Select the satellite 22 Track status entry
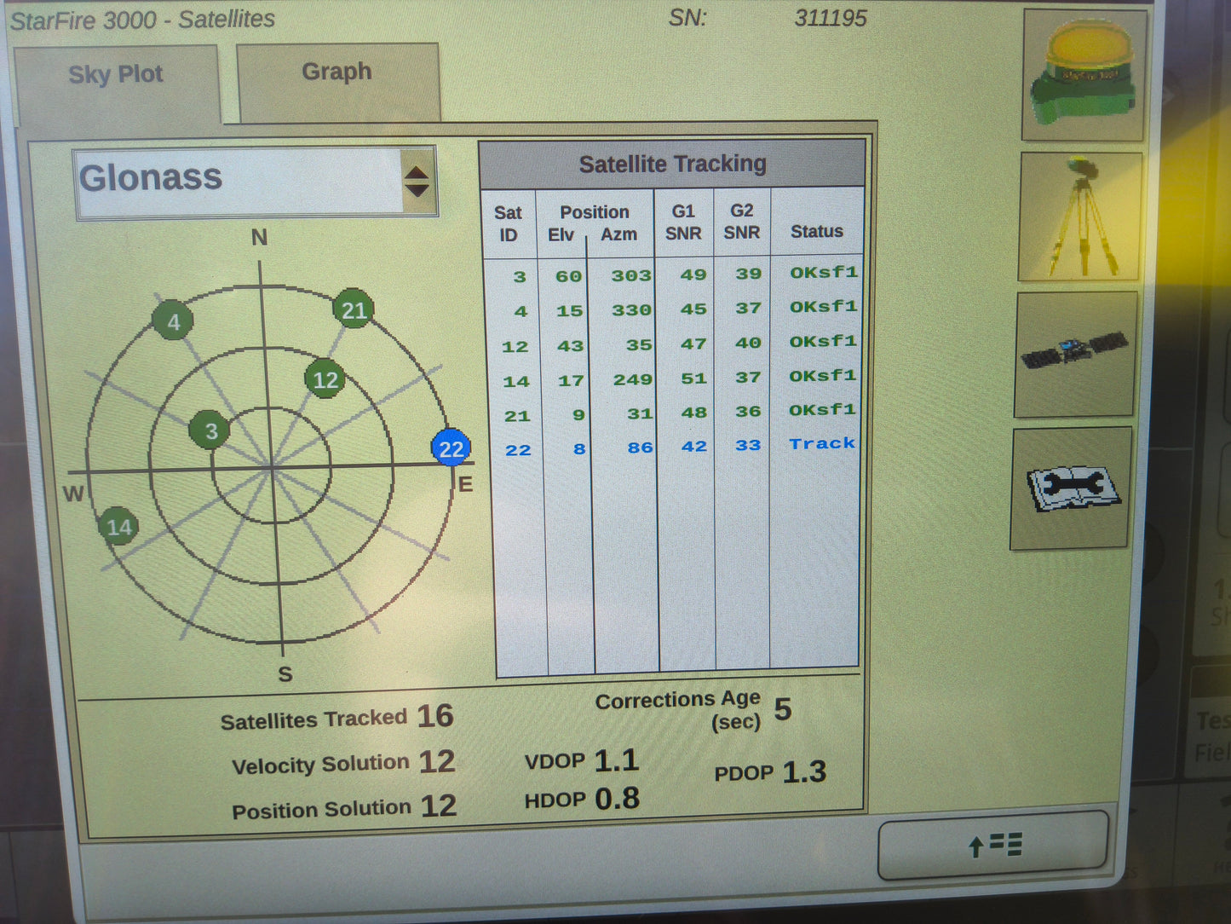The image size is (1231, 924). [x=820, y=443]
